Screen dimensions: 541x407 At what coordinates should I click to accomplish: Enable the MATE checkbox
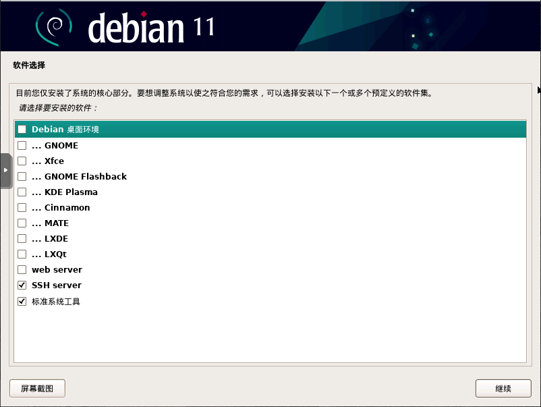(x=22, y=223)
